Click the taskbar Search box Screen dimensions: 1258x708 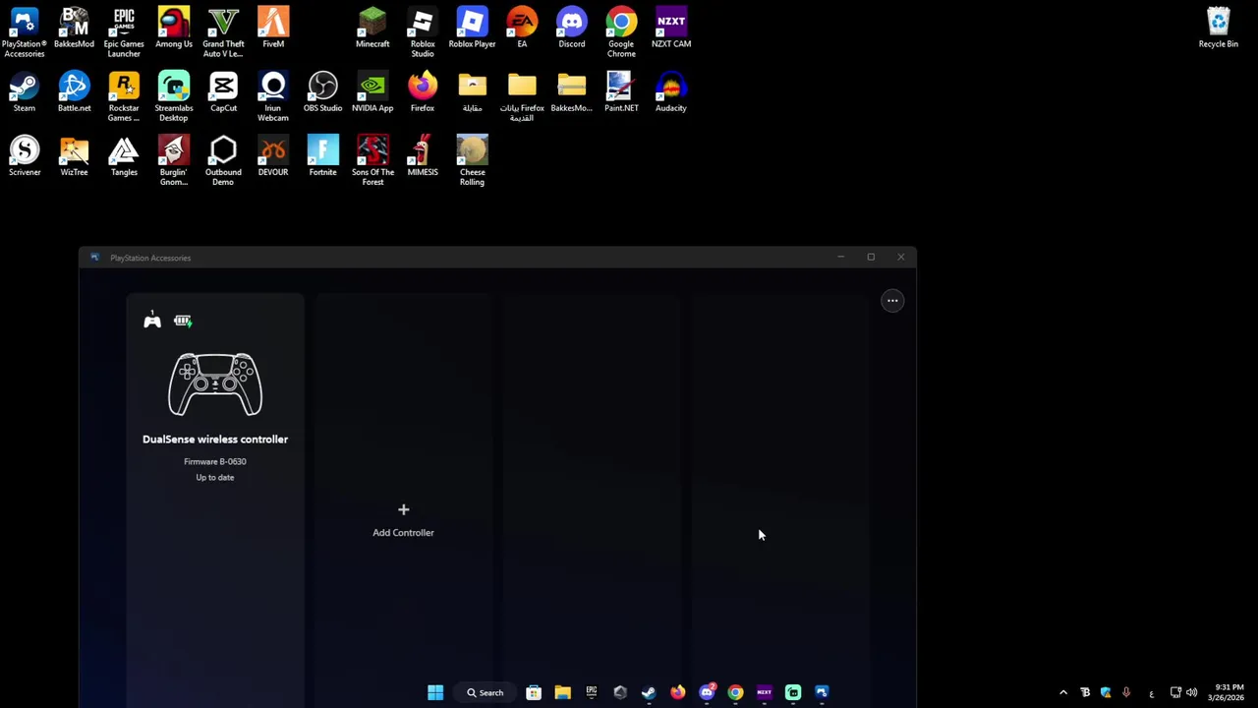click(486, 692)
